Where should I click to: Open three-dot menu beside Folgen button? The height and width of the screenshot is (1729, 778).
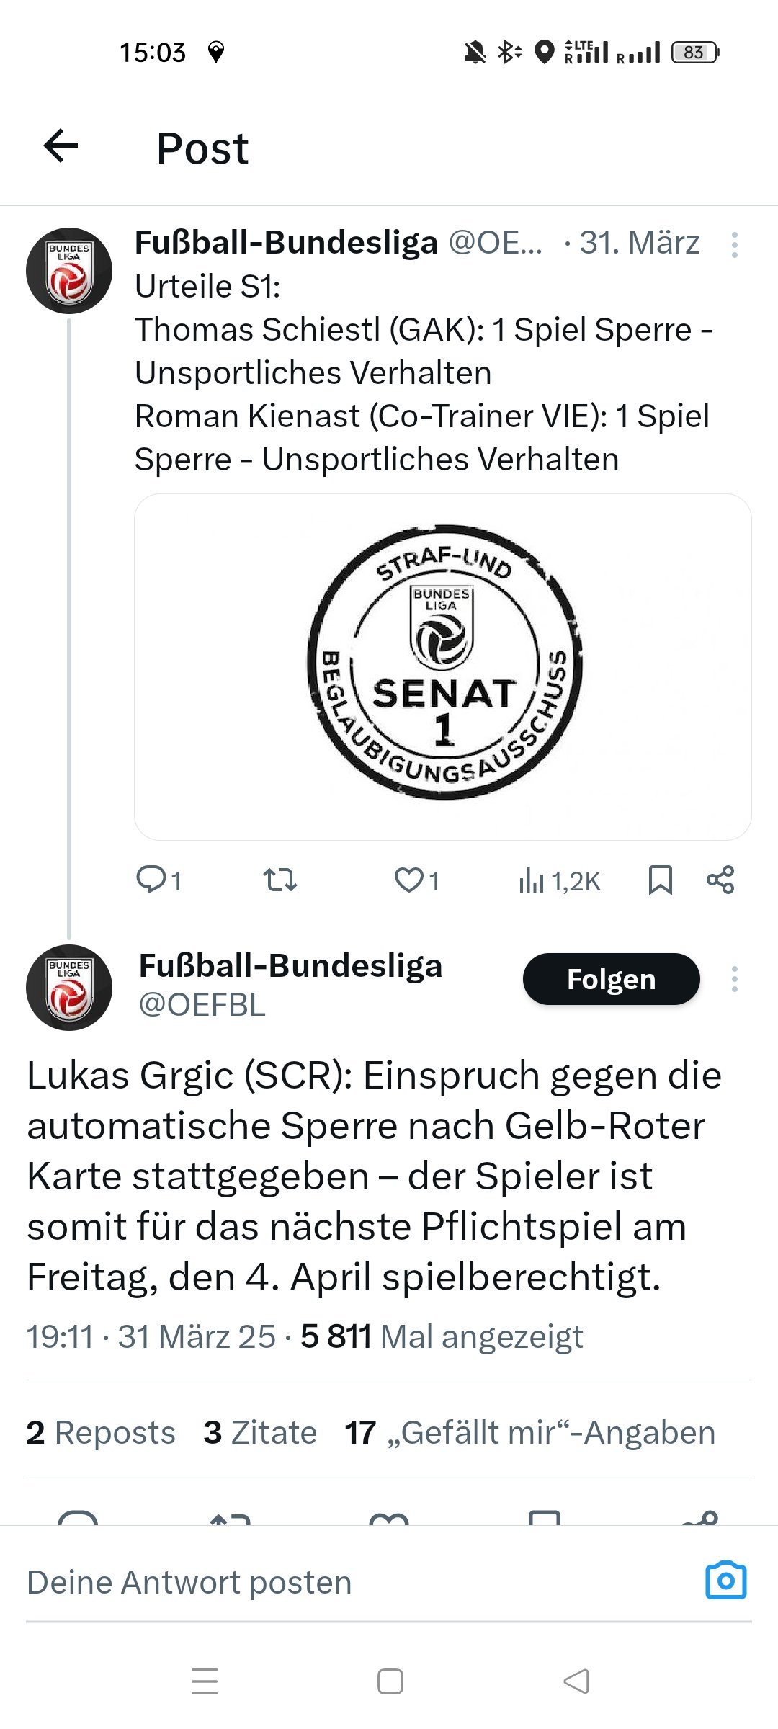tap(734, 979)
